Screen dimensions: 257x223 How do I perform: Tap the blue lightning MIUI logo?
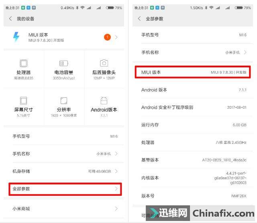coord(16,36)
